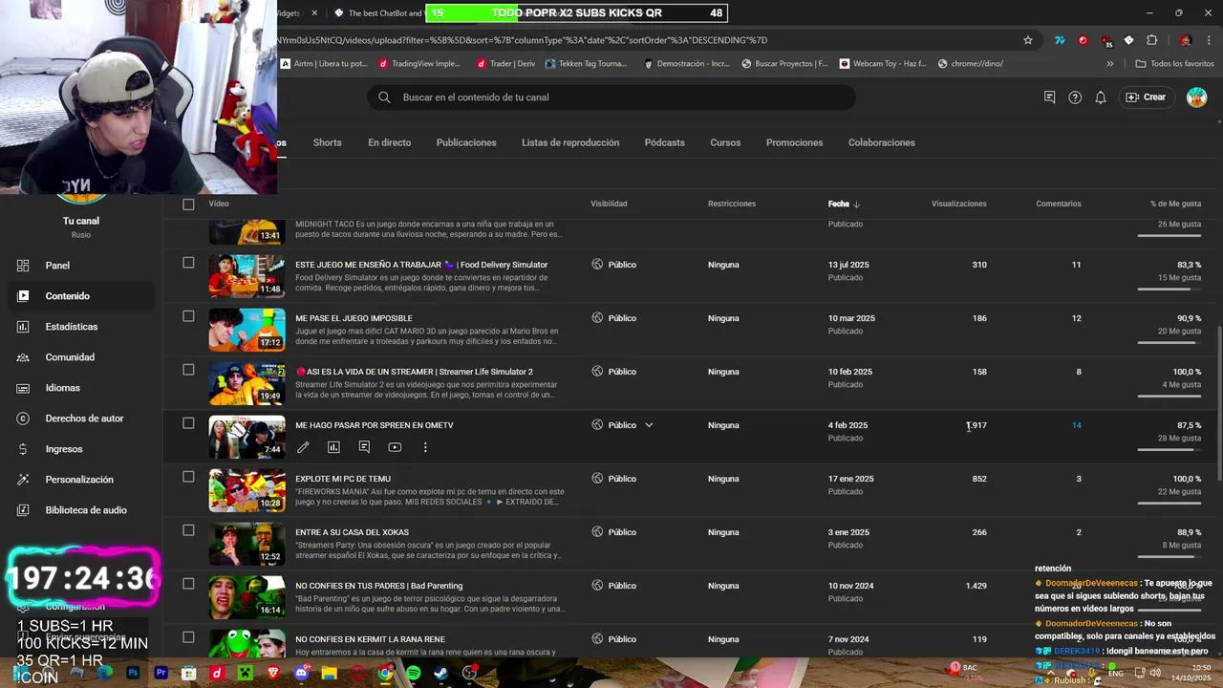Expand the hidden bookmarks overflow chevron
This screenshot has height=688, width=1223.
[1109, 64]
